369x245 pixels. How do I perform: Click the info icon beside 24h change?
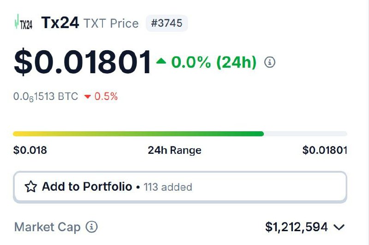pyautogui.click(x=270, y=62)
